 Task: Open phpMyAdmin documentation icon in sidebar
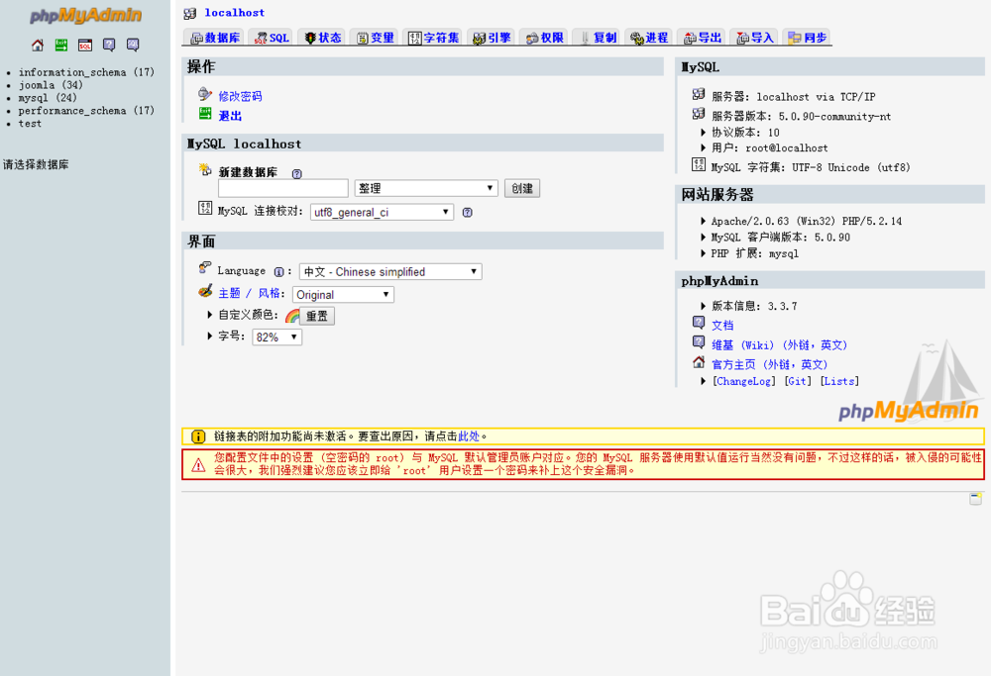[x=109, y=45]
